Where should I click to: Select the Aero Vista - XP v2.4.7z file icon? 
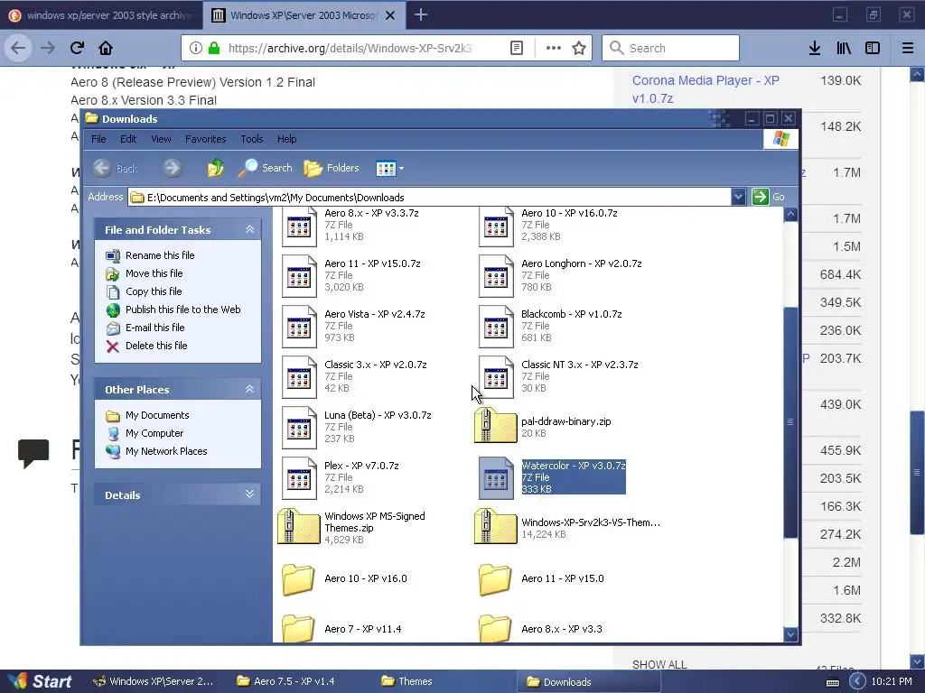299,327
